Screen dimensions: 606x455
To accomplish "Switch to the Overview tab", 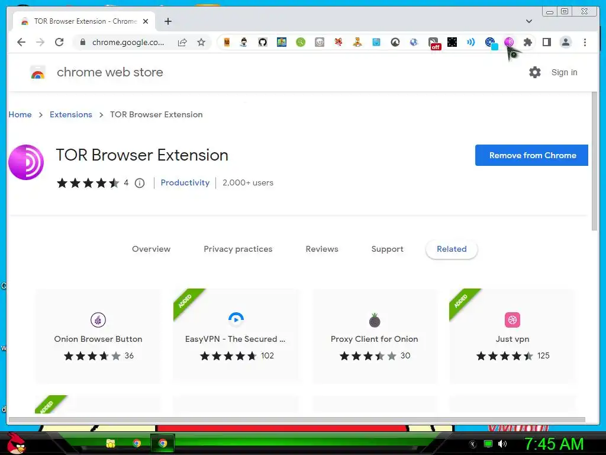I will point(151,249).
